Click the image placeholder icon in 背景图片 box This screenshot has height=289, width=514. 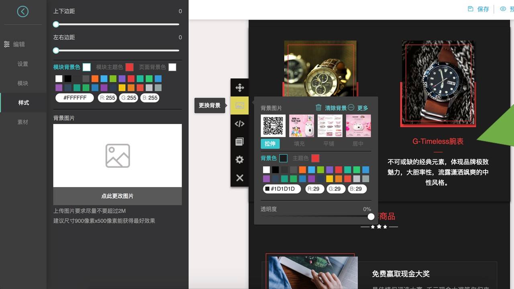118,156
